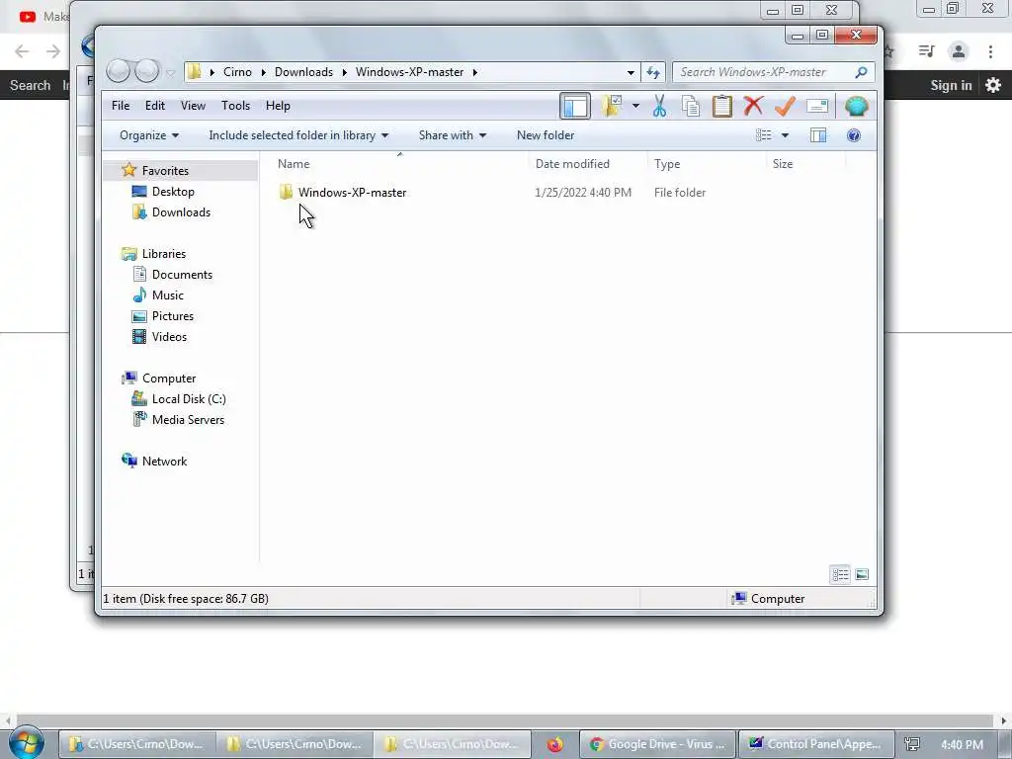This screenshot has width=1012, height=759.
Task: Select Downloads under Favorites
Action: pyautogui.click(x=182, y=211)
